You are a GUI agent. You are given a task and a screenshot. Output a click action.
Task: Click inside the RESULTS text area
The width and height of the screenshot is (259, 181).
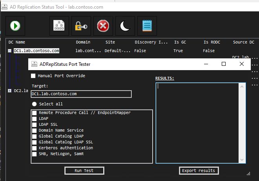197,123
